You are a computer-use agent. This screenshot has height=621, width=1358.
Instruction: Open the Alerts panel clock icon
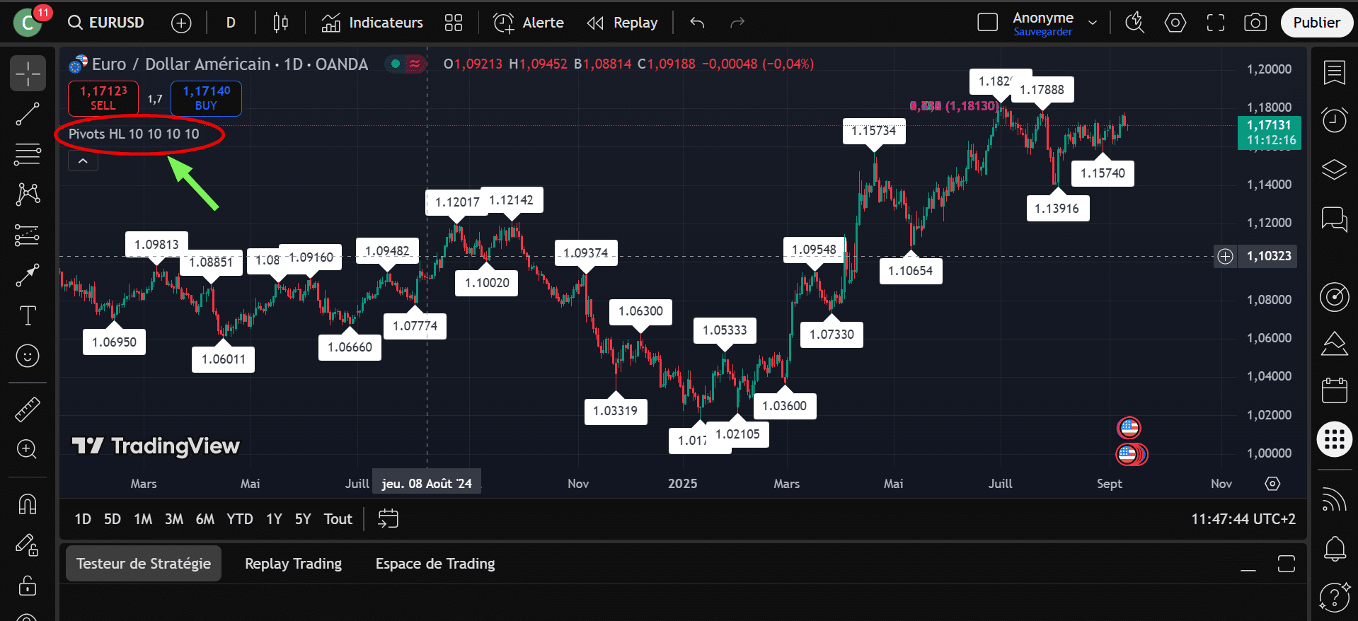pyautogui.click(x=1334, y=120)
